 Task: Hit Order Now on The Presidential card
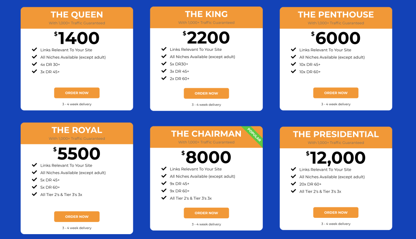[x=336, y=213]
